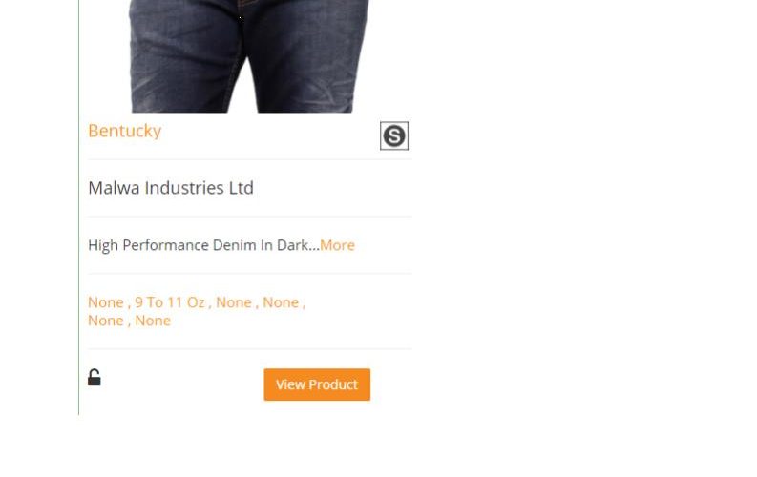Open the Bentucky product title link
Image resolution: width=757 pixels, height=477 pixels.
[x=124, y=131]
